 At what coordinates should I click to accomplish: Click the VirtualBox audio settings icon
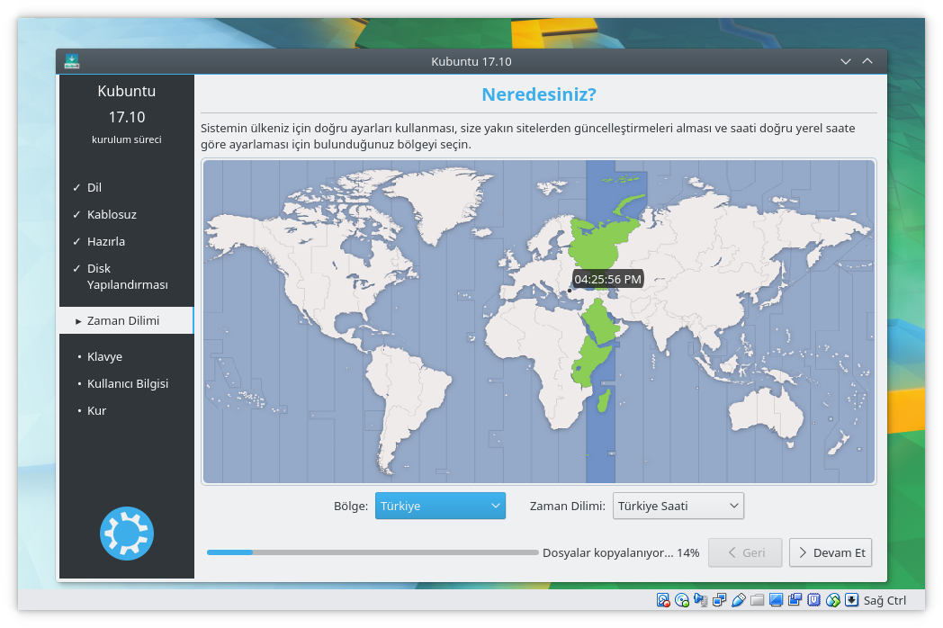pyautogui.click(x=701, y=600)
